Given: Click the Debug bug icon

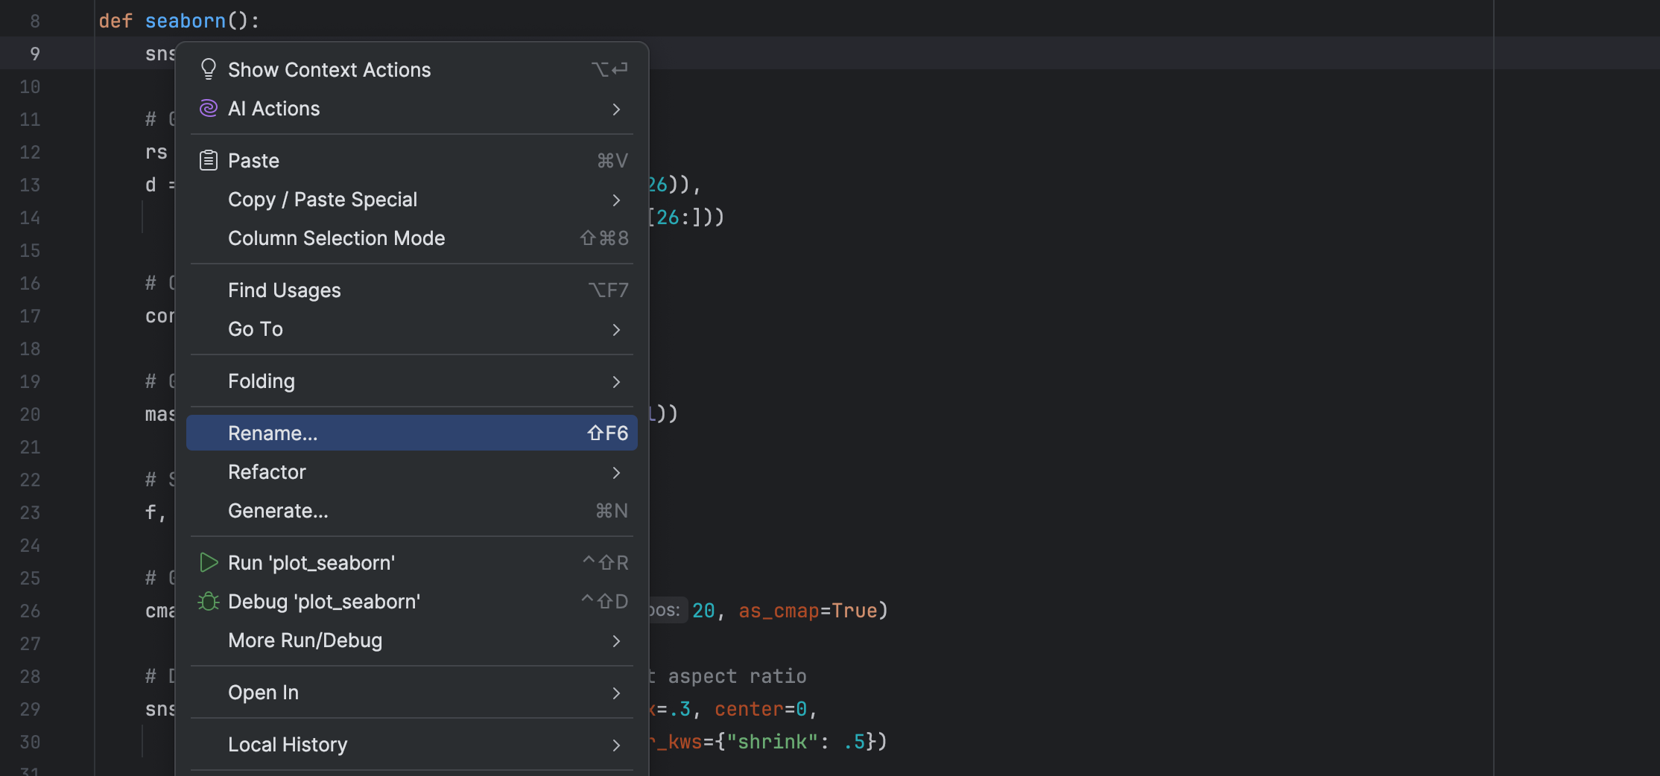Looking at the screenshot, I should pyautogui.click(x=209, y=602).
